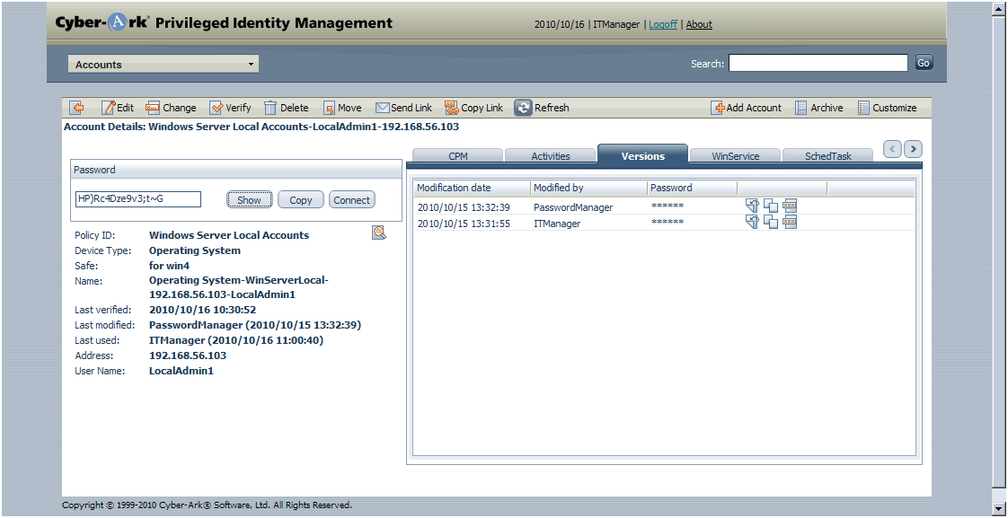Screen dimensions: 1008x518
Task: Click the Last used value ITManager (2010/10/16 11:00:40)
Action: tap(236, 340)
